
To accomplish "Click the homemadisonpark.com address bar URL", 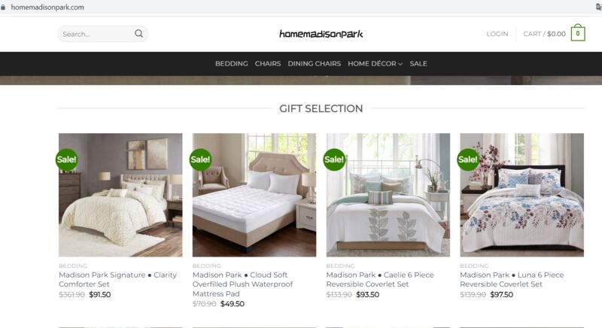I will point(47,8).
